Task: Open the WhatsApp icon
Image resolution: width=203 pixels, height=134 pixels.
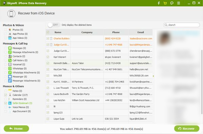Action: click(x=10, y=68)
